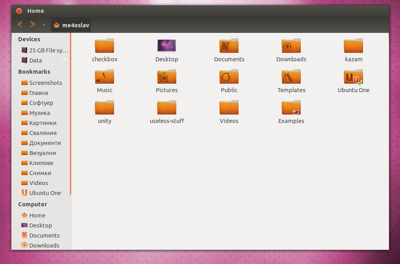The width and height of the screenshot is (400, 264).
Task: Select Ubuntu One bookmark in sidebar
Action: tap(45, 193)
